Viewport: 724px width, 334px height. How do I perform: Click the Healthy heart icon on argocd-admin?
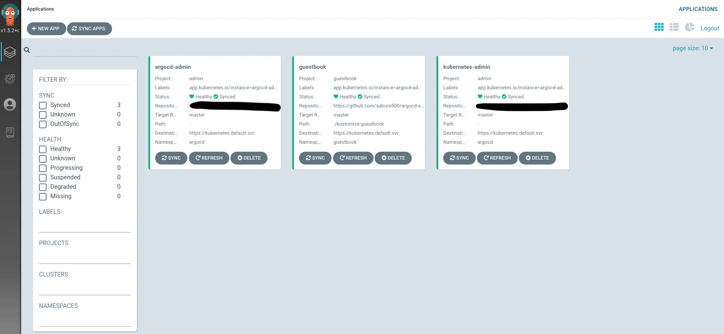click(192, 96)
